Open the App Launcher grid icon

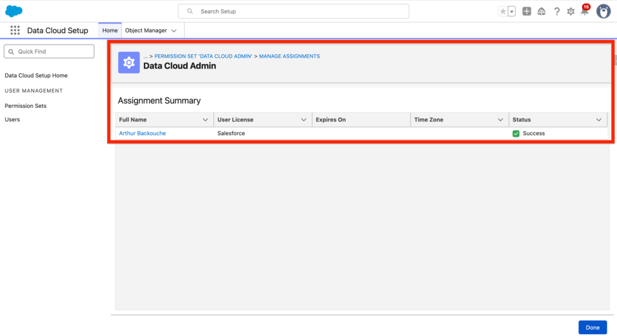pyautogui.click(x=15, y=30)
